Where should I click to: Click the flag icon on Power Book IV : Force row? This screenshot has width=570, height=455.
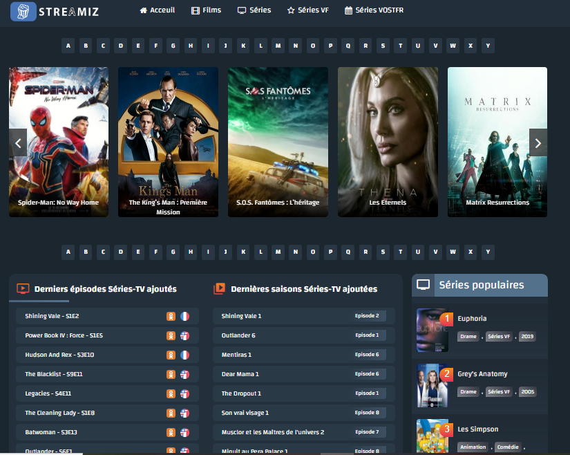coord(184,335)
